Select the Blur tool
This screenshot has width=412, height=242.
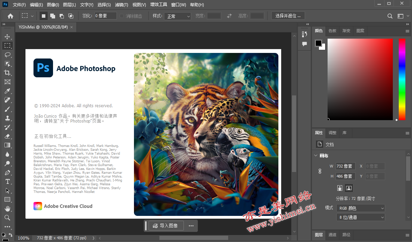point(7,155)
